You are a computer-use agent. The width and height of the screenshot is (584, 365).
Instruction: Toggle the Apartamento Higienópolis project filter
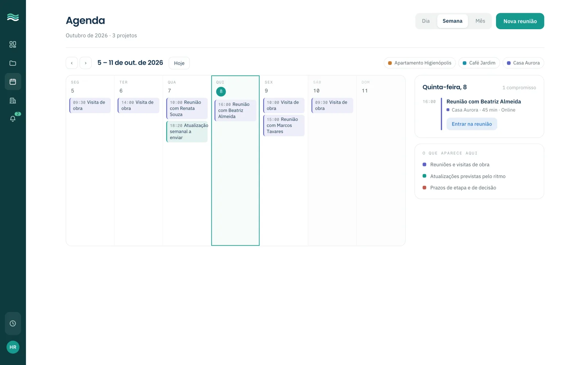[x=420, y=63]
